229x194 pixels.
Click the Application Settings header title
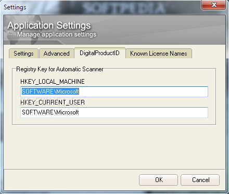49,25
